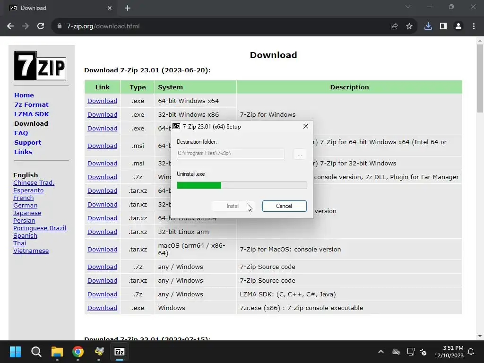Switch language to Thai

click(x=20, y=243)
